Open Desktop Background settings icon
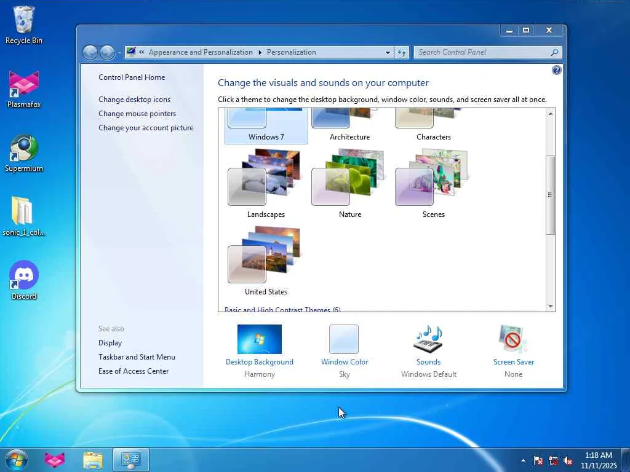 [x=260, y=339]
